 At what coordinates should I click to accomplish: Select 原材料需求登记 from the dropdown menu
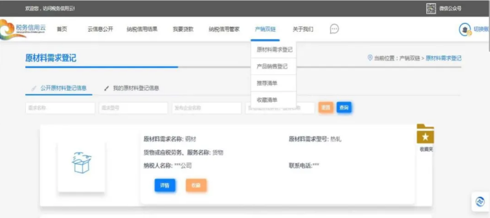coord(274,50)
